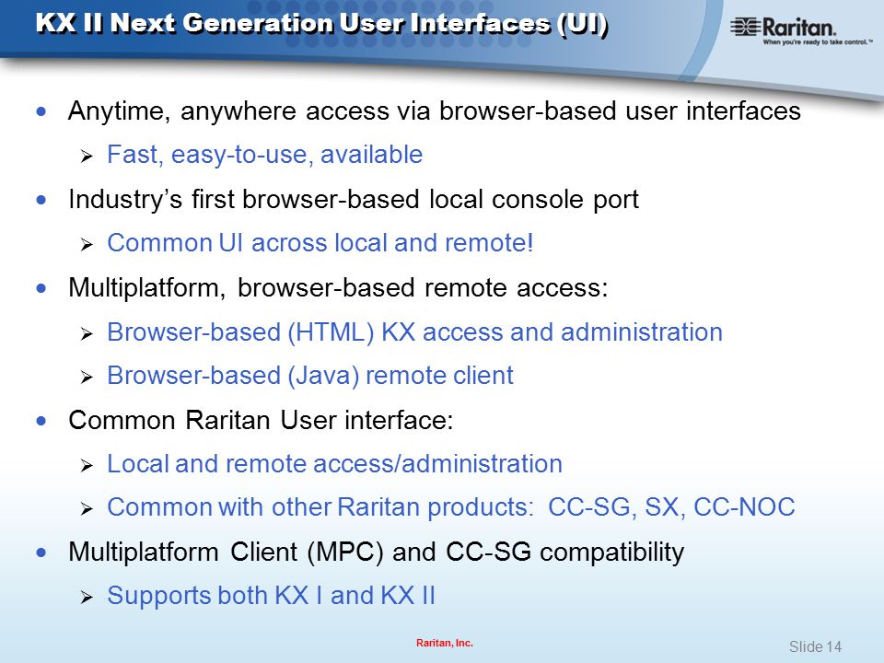This screenshot has height=663, width=884.
Task: Click 'Common with other Raritan products: CC-SG, SX, CC-NOC'
Action: click(451, 507)
